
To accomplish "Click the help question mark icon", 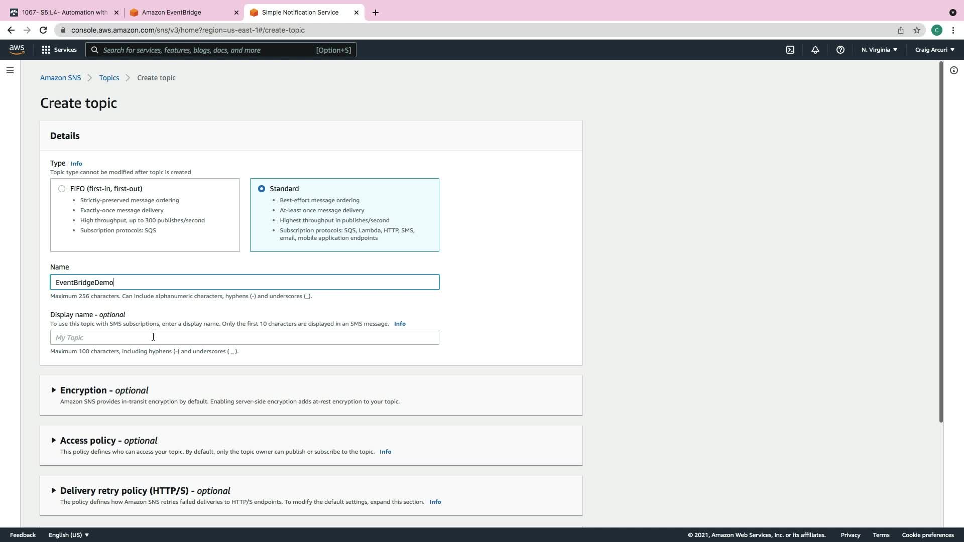I will 840,50.
